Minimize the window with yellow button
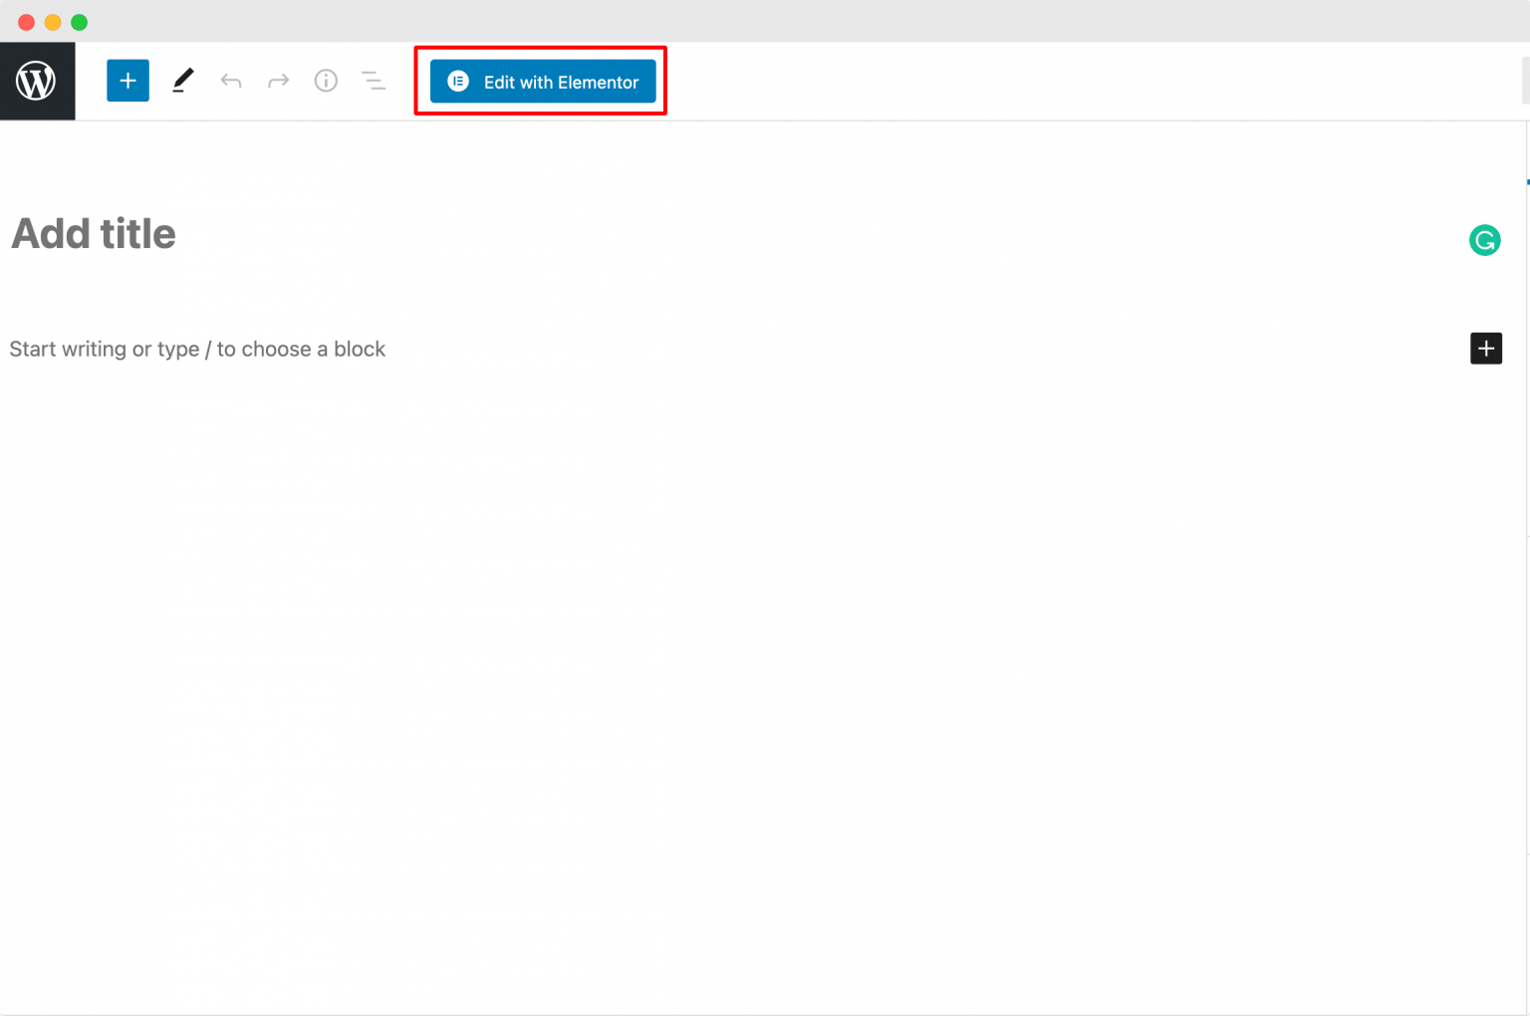The width and height of the screenshot is (1530, 1016). point(53,22)
